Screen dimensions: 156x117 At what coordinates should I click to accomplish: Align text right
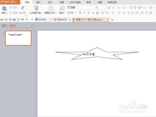pos(128,13)
